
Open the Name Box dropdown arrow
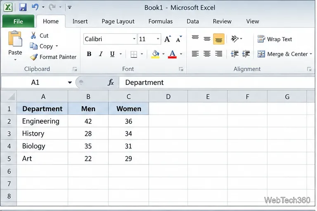click(x=70, y=82)
